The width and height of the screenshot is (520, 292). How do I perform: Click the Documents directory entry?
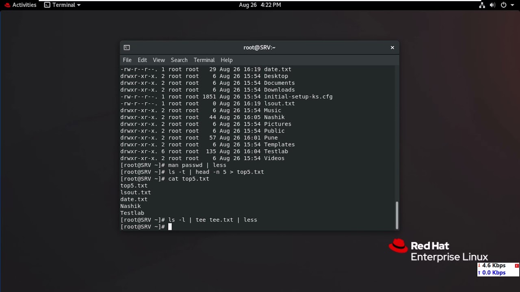[x=279, y=83]
